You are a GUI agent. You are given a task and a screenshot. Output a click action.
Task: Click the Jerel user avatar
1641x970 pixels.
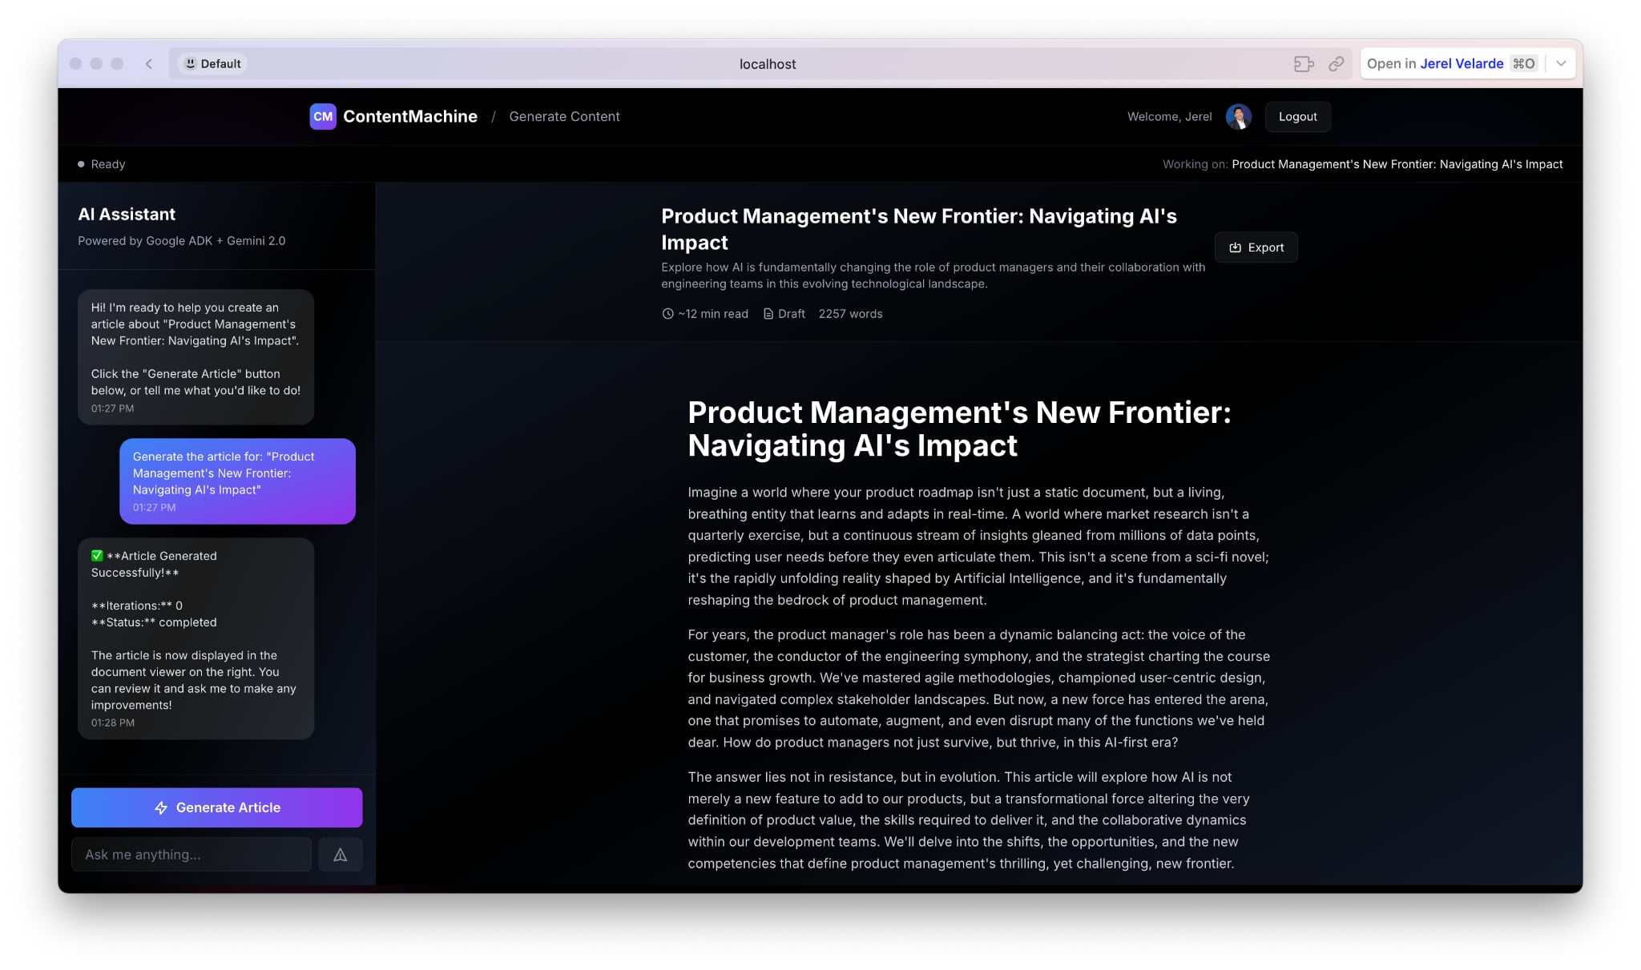[1238, 117]
